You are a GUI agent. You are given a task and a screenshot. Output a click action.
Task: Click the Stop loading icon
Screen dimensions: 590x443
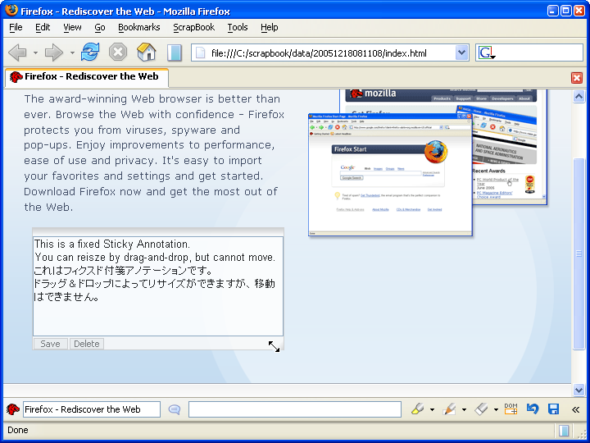click(x=118, y=53)
